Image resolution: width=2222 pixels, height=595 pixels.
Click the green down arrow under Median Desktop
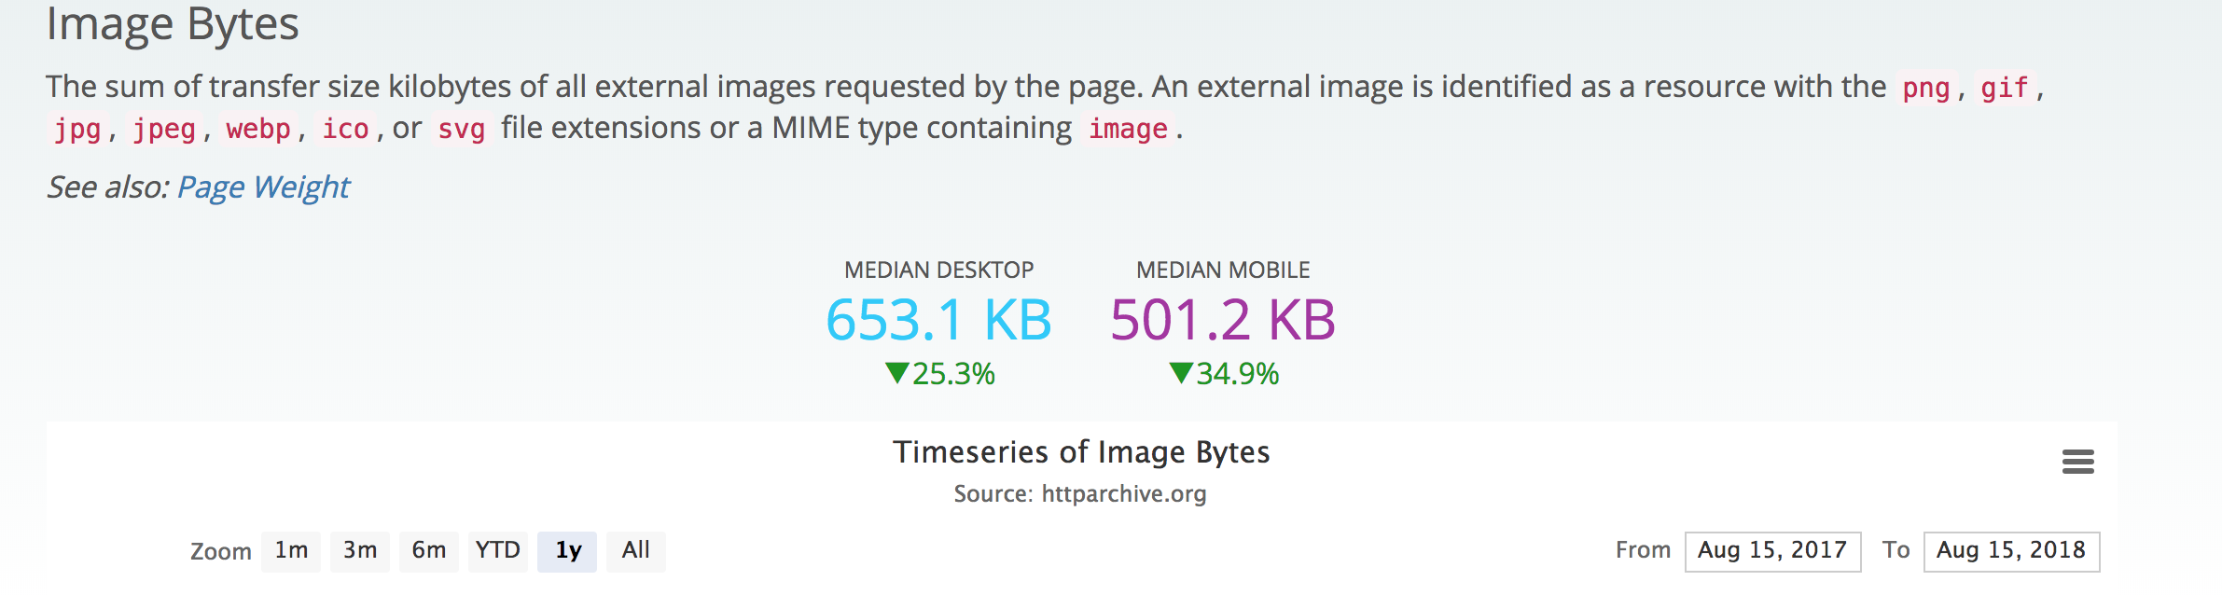pos(896,374)
